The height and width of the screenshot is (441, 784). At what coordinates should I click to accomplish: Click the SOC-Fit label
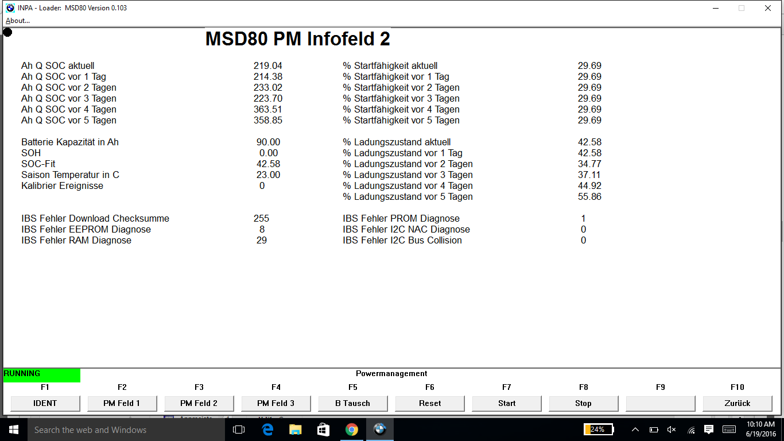click(38, 164)
